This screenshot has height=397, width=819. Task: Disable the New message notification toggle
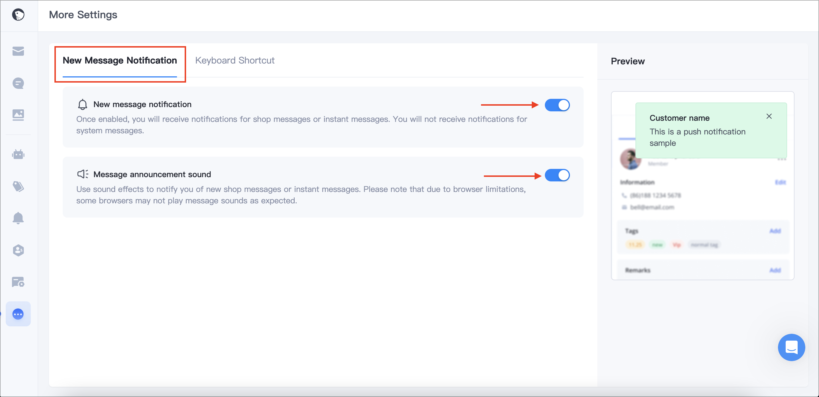[x=557, y=105]
